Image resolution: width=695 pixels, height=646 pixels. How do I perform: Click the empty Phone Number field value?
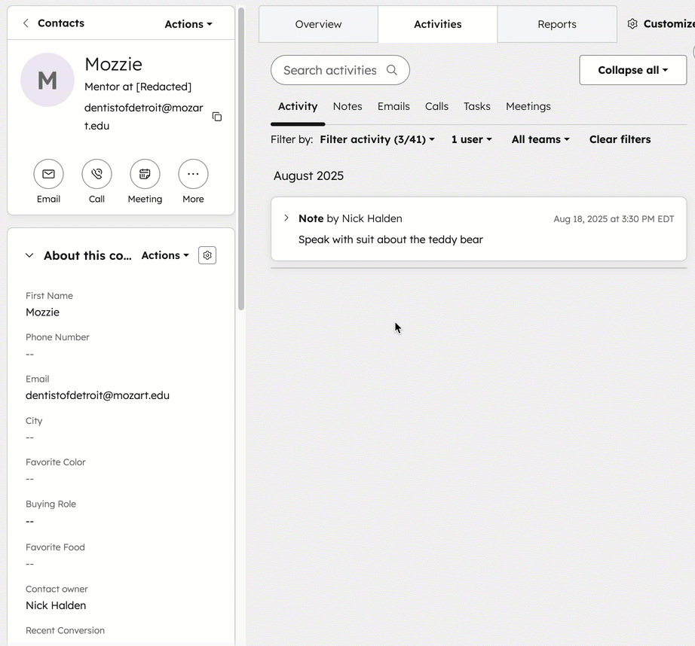point(29,354)
